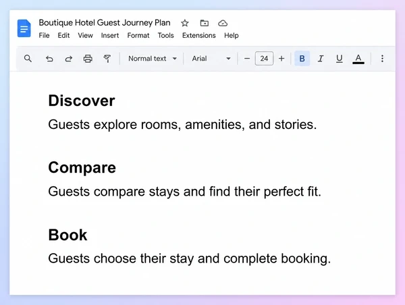This screenshot has width=405, height=305.
Task: Open the Tools menu
Action: click(x=165, y=35)
